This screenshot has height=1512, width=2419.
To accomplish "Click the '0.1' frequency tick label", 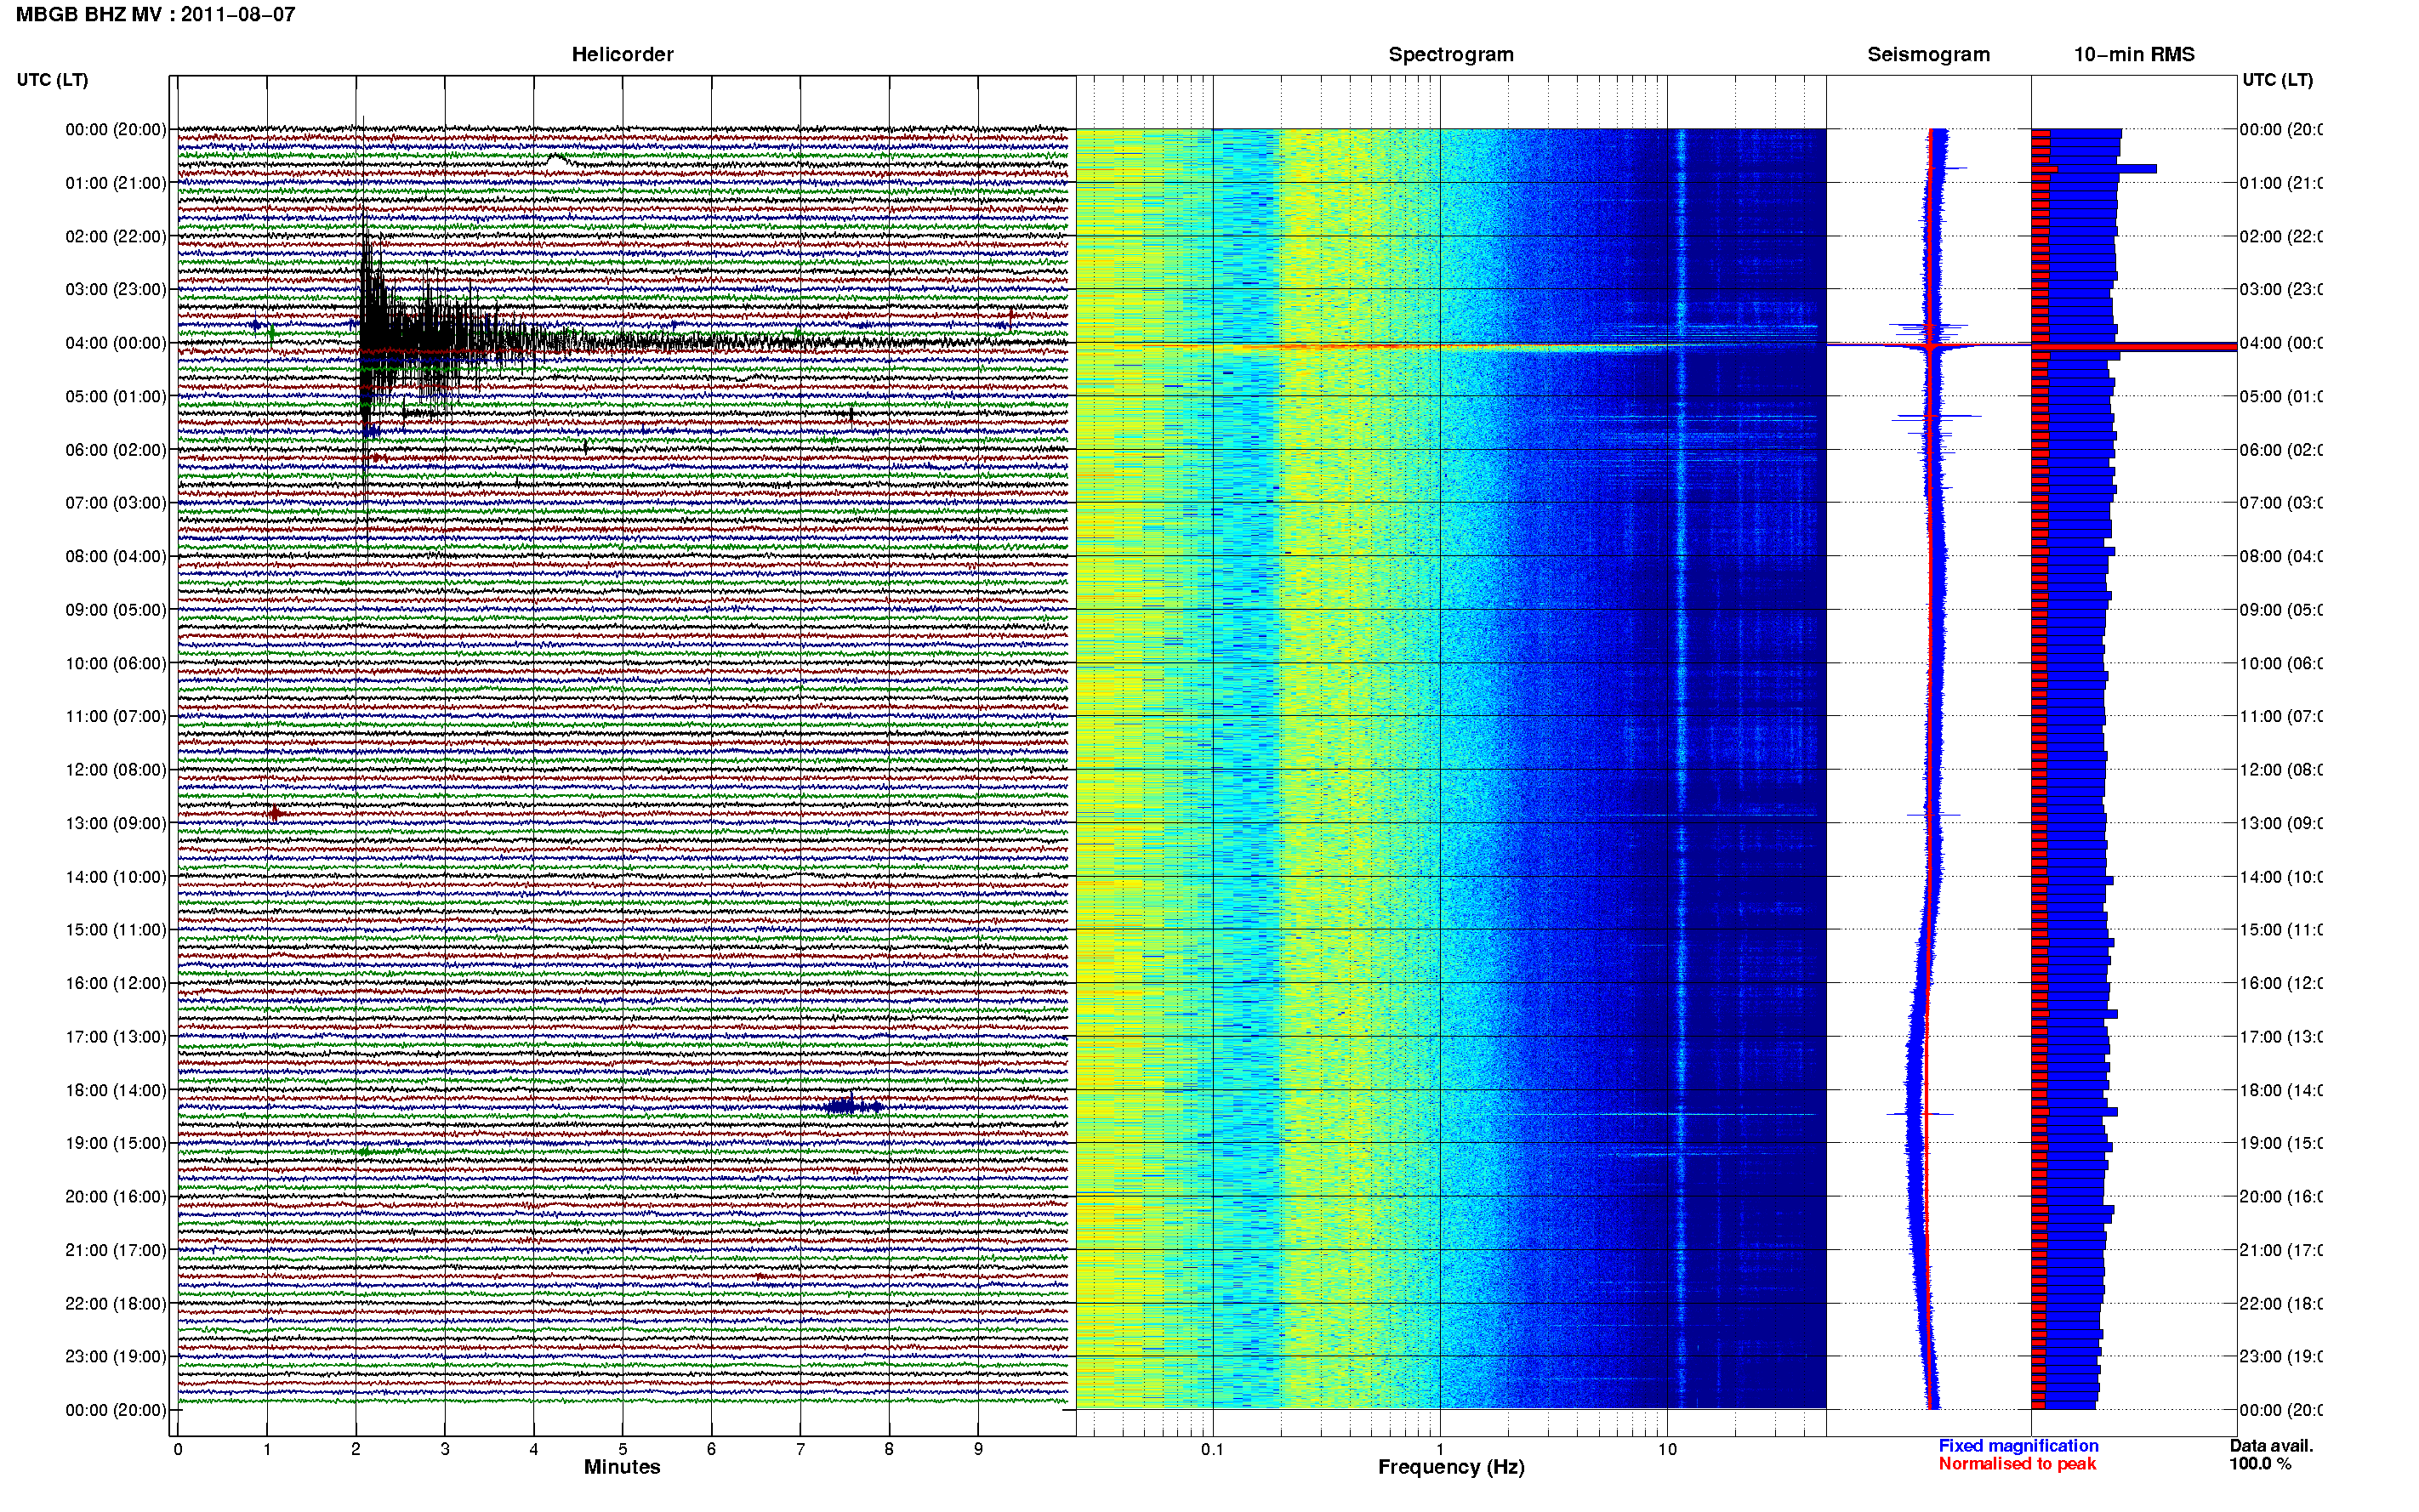I will pyautogui.click(x=1212, y=1449).
